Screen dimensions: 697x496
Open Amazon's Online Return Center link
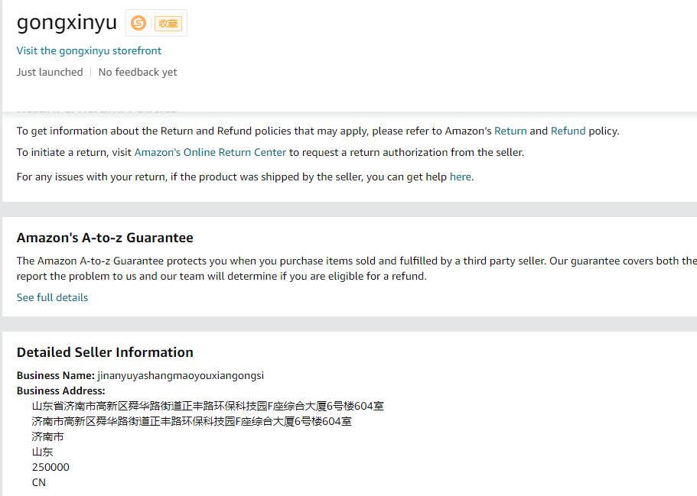click(x=210, y=152)
